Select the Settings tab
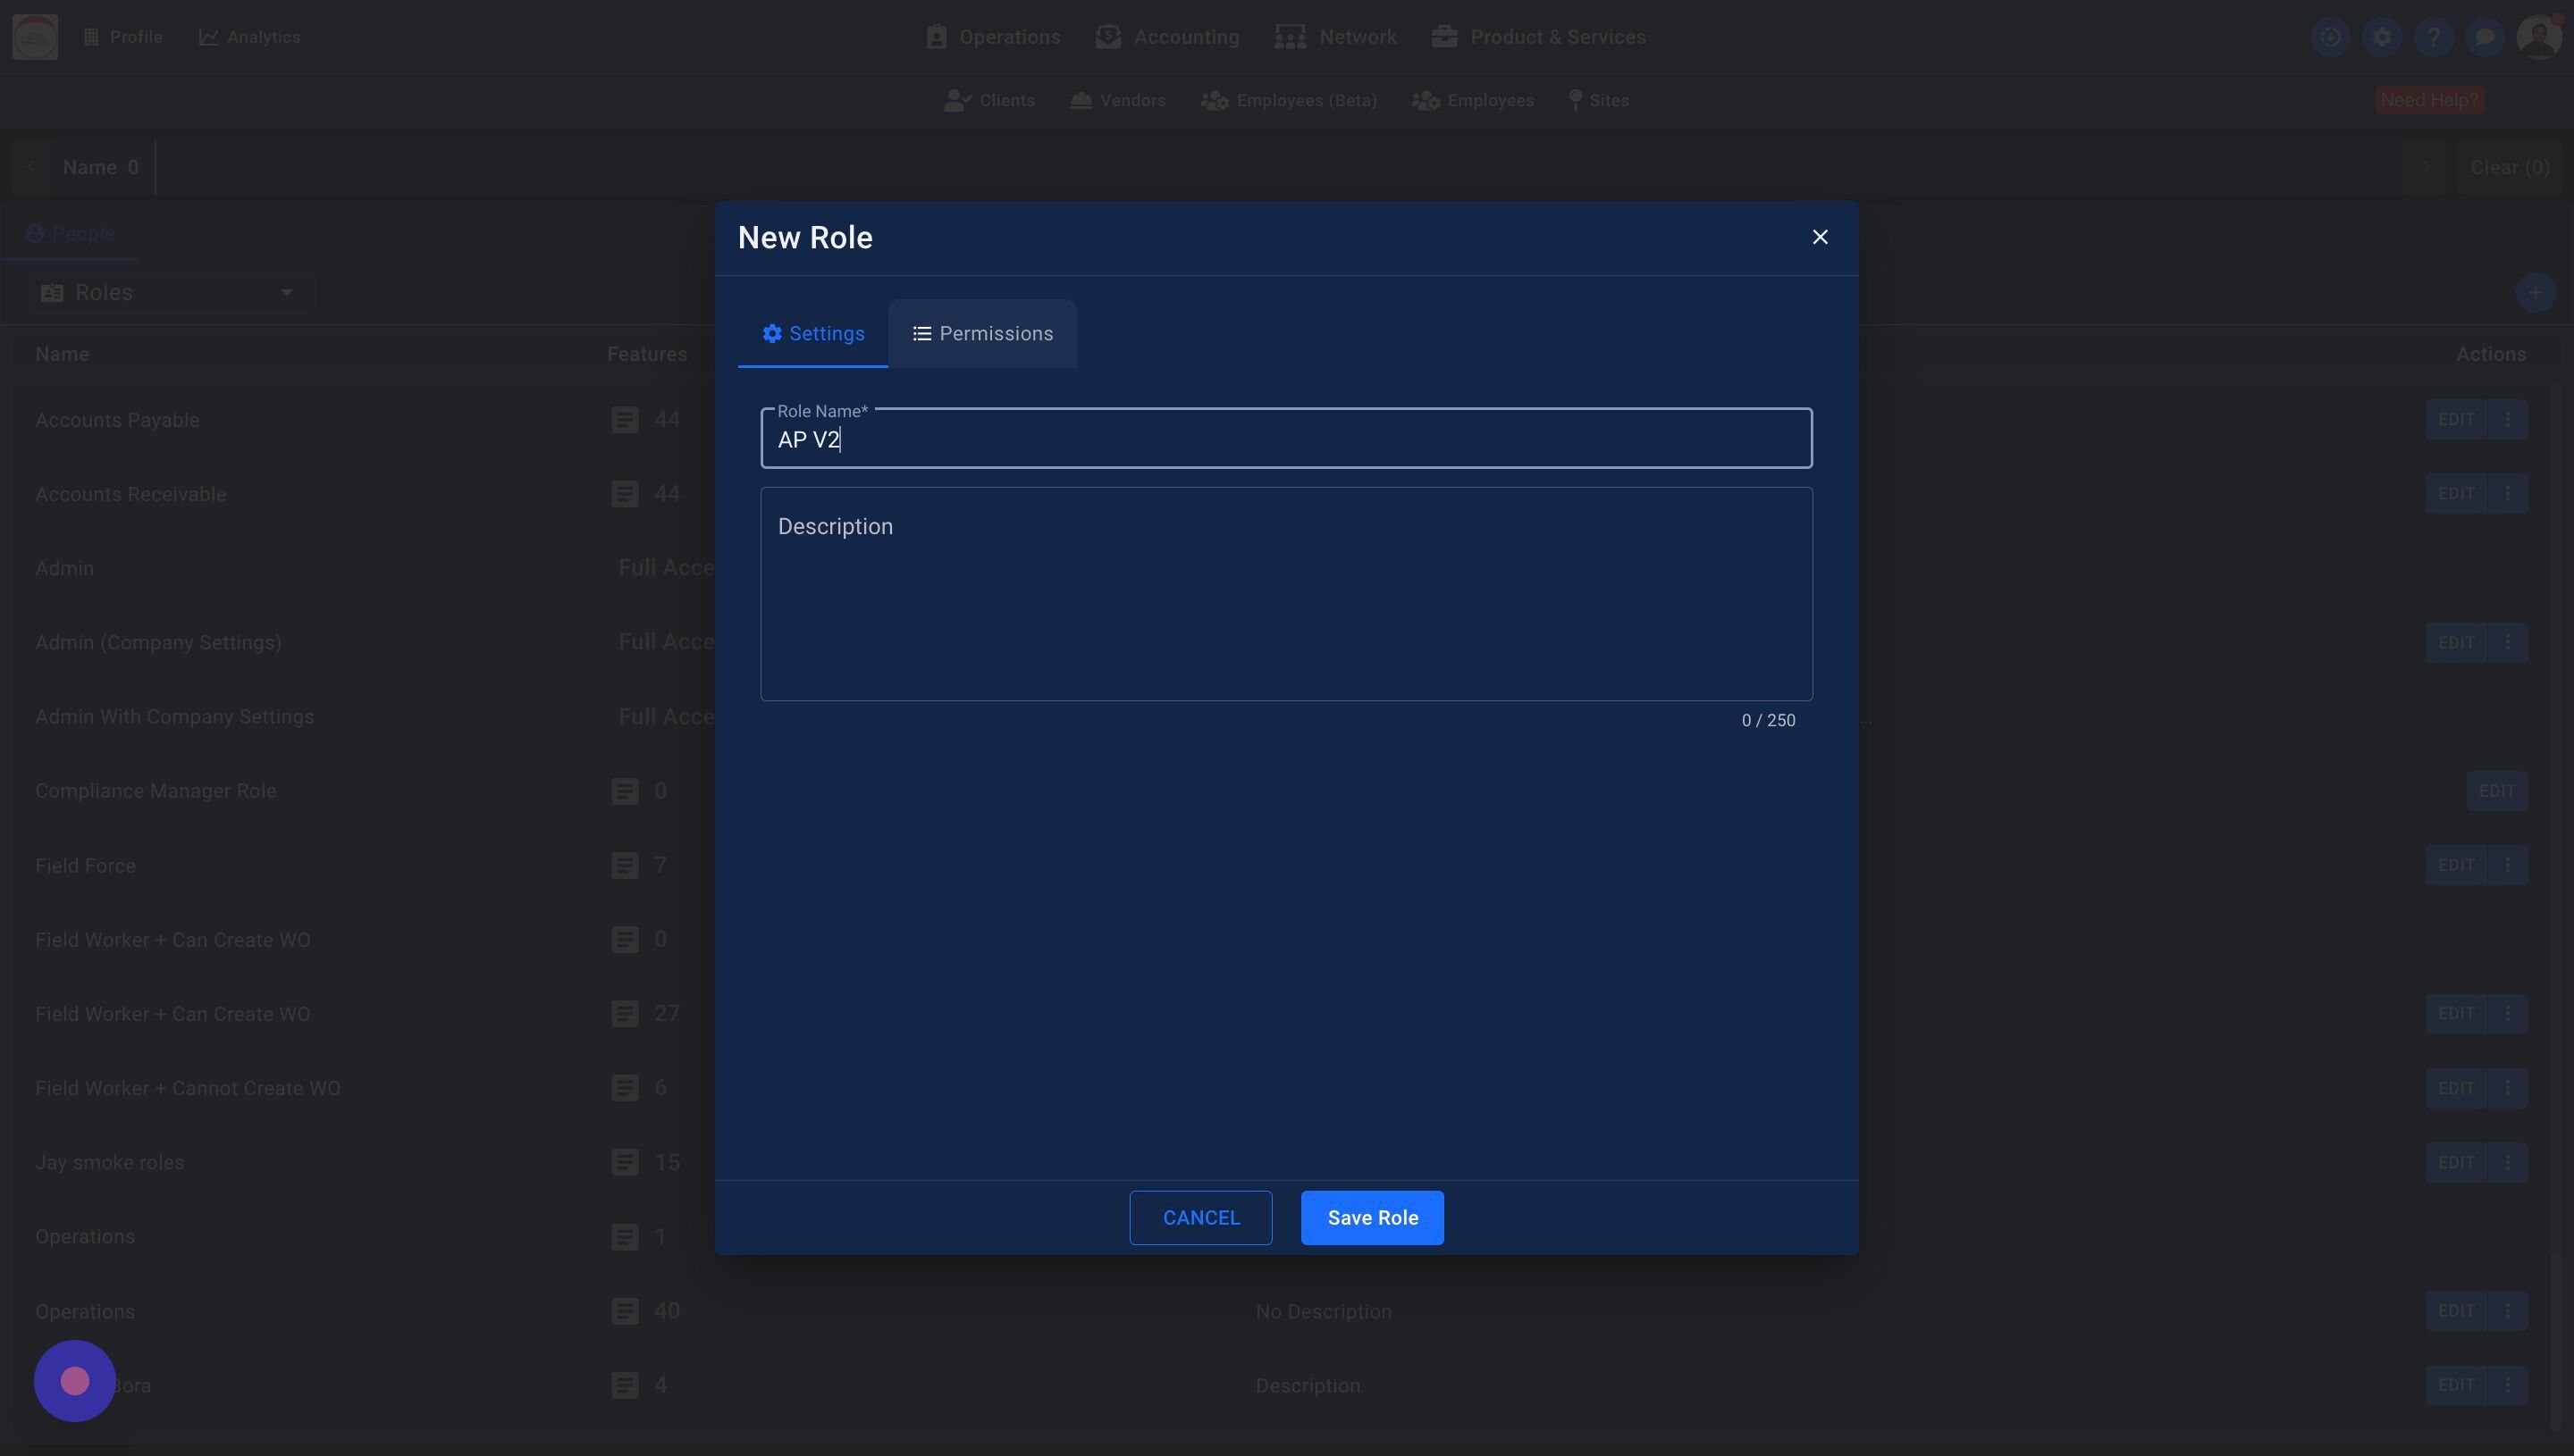The height and width of the screenshot is (1456, 2574). [x=812, y=334]
